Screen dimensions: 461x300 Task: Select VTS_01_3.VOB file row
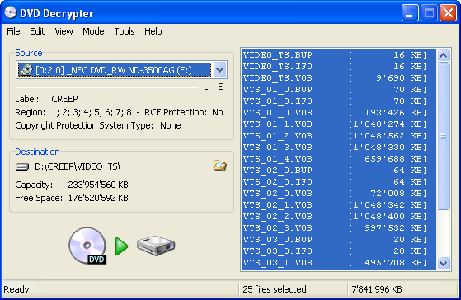point(339,148)
